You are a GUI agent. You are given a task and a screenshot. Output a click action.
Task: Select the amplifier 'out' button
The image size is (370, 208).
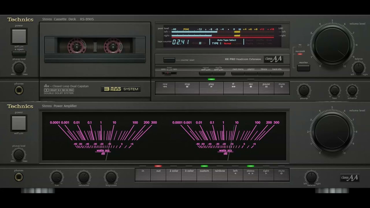(x=158, y=175)
